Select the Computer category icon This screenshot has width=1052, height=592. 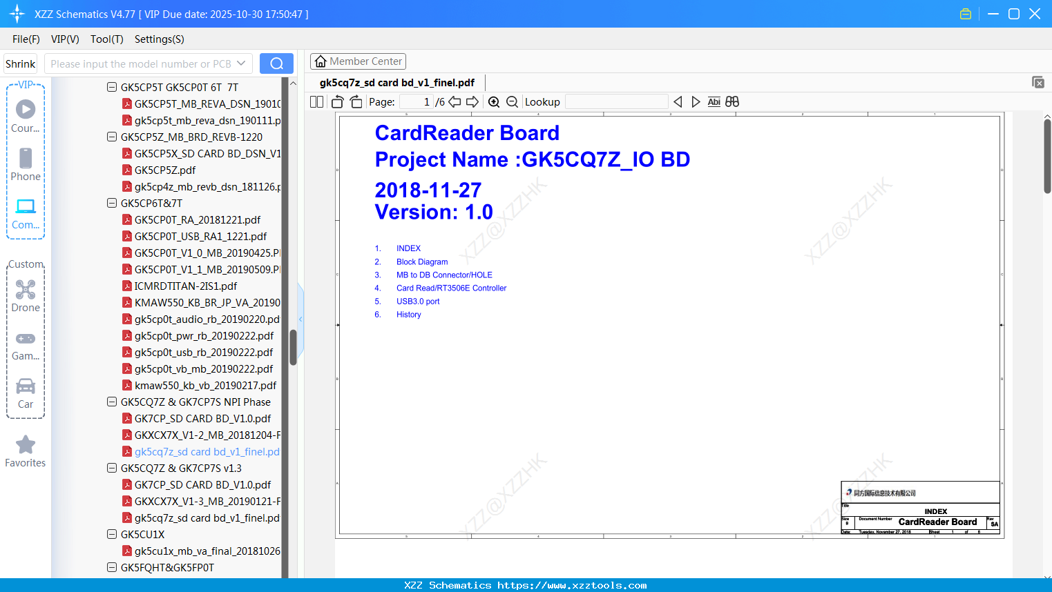click(26, 213)
